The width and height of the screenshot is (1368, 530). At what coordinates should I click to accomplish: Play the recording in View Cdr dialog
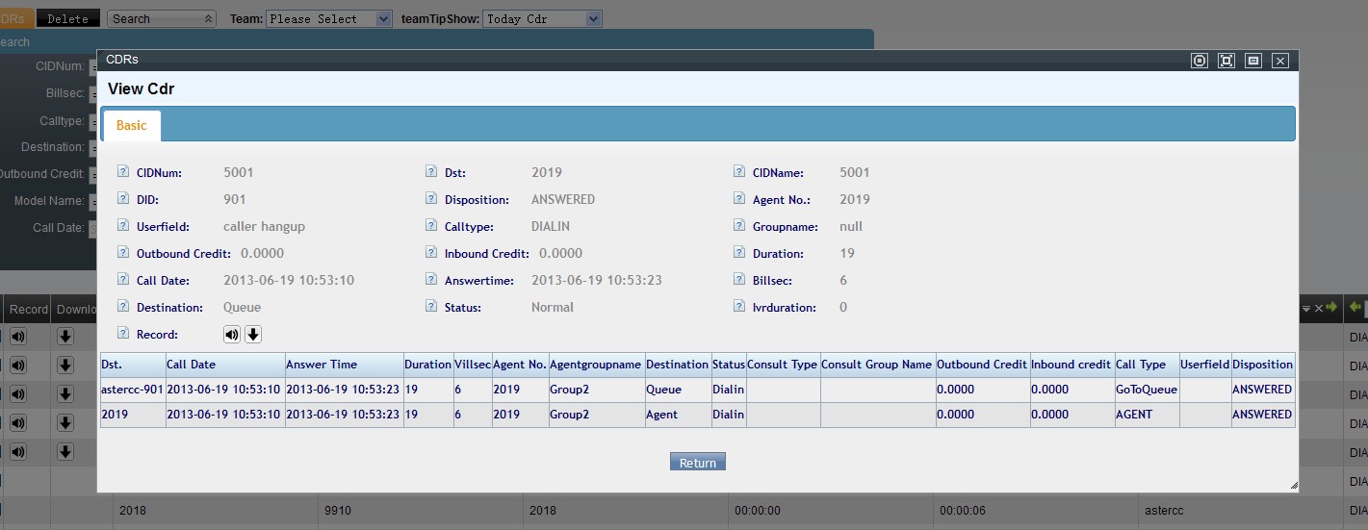(x=232, y=335)
